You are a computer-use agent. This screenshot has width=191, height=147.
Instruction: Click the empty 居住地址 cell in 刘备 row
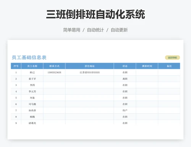click(90, 98)
